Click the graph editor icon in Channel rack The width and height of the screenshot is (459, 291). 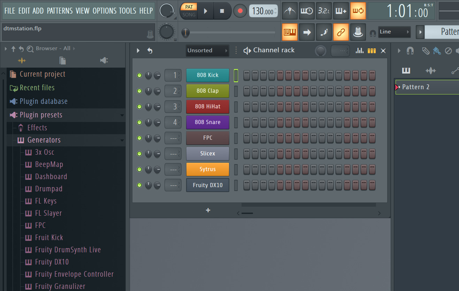tap(359, 51)
